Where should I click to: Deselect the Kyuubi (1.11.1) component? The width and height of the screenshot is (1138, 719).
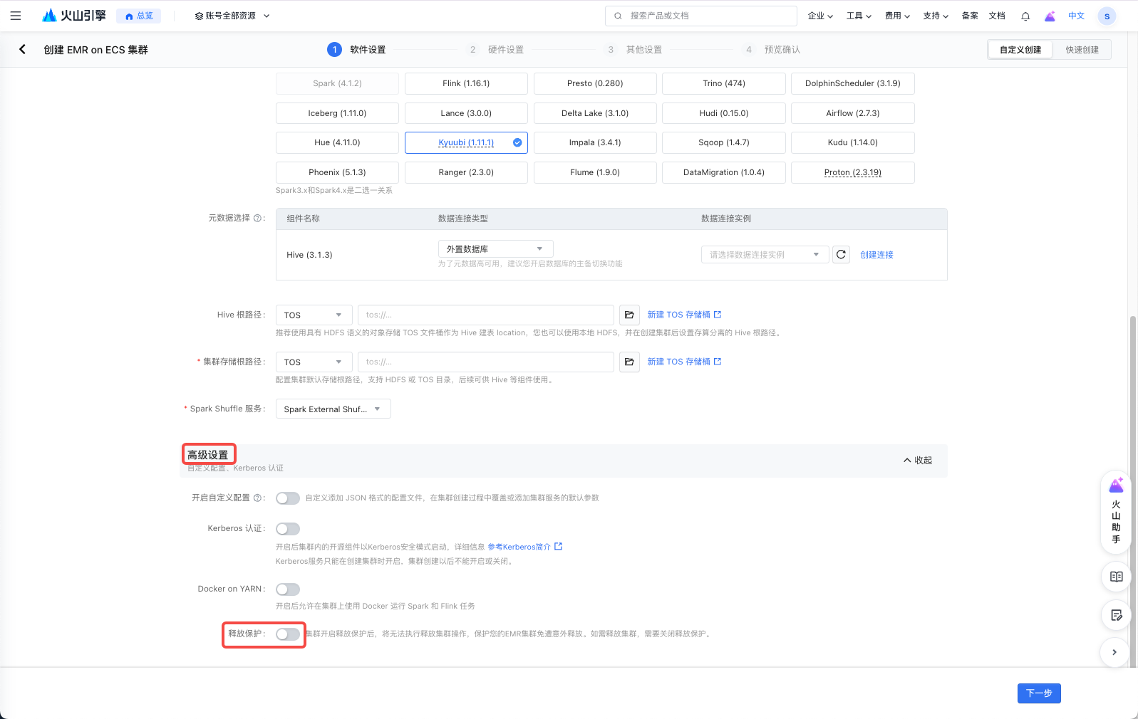coord(466,142)
